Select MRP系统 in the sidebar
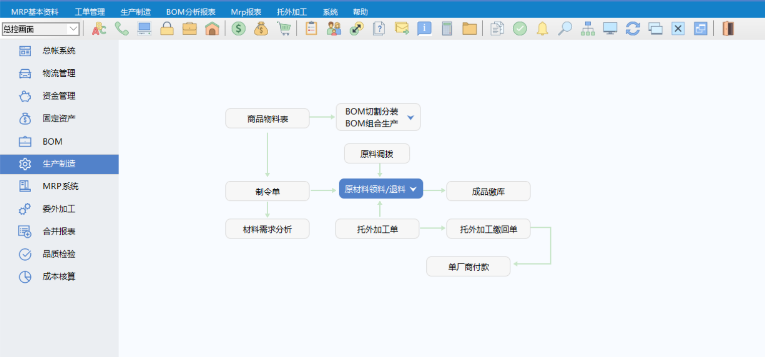 tap(59, 186)
